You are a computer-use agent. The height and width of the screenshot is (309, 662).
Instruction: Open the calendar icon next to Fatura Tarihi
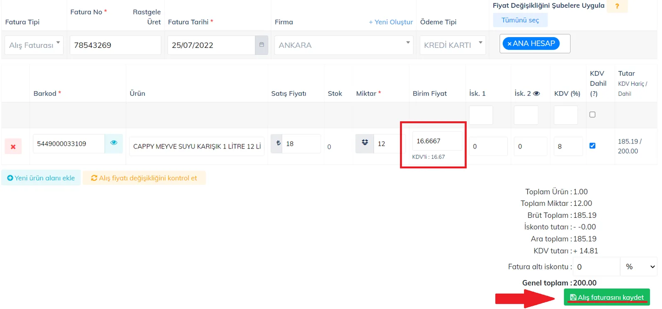[x=261, y=45]
